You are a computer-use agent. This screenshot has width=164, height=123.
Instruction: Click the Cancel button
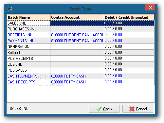tap(138, 109)
